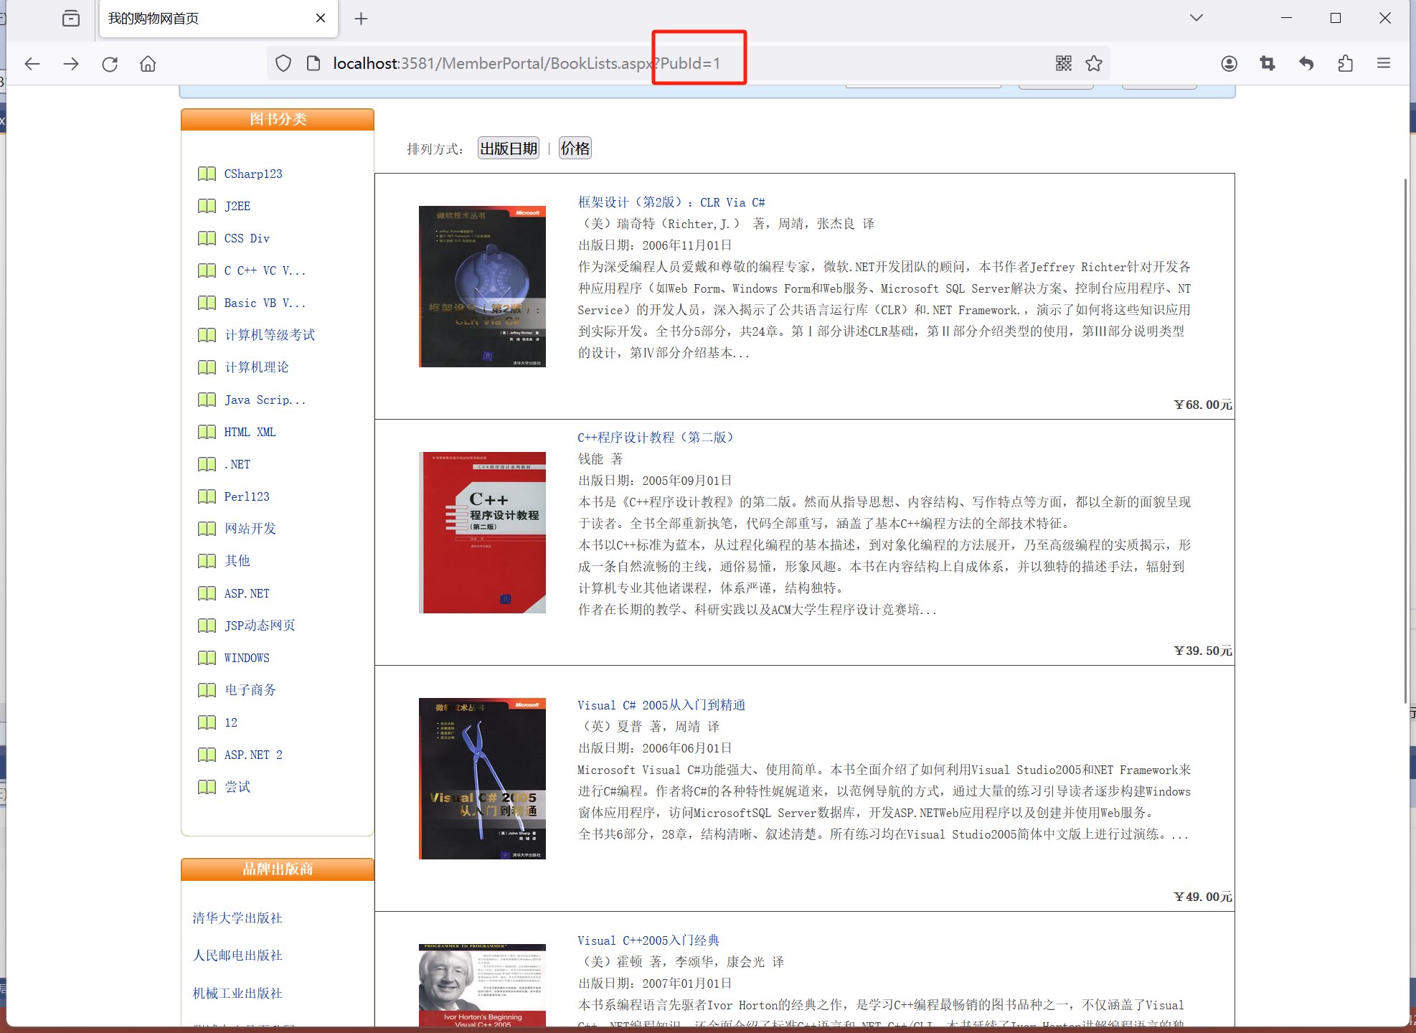This screenshot has height=1033, width=1416.
Task: Click the C++程序设计教程 book cover
Action: pyautogui.click(x=482, y=532)
